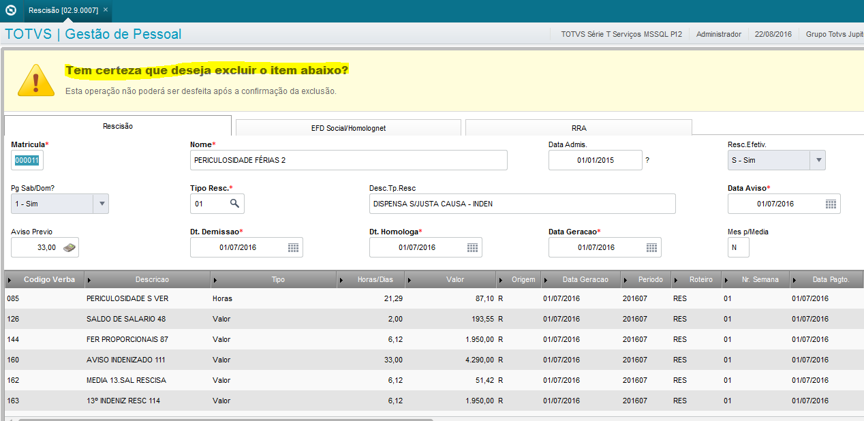This screenshot has width=864, height=421.
Task: Open the Valor column header arrow
Action: click(410, 280)
